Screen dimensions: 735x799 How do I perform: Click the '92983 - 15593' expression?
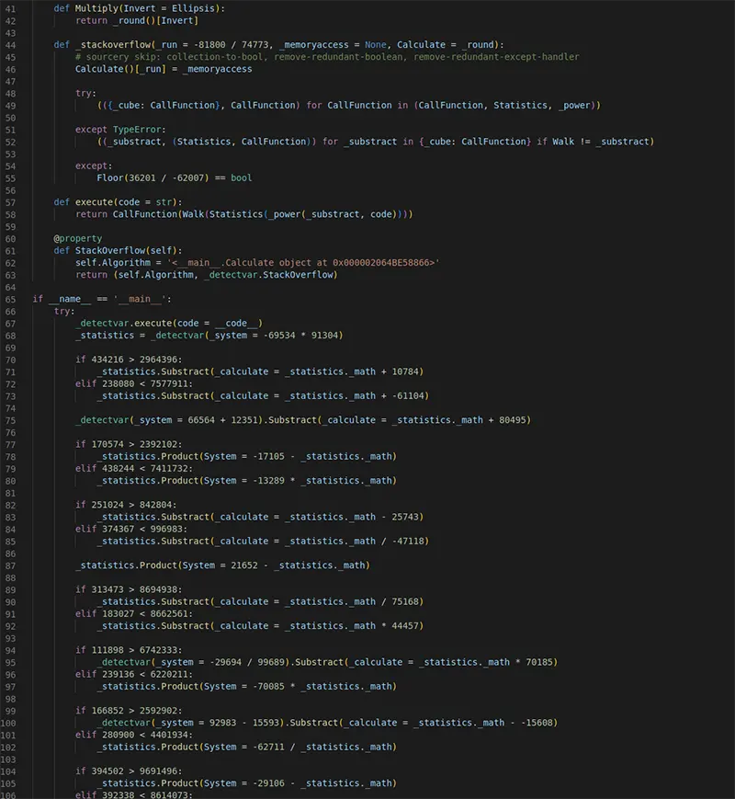pos(244,723)
